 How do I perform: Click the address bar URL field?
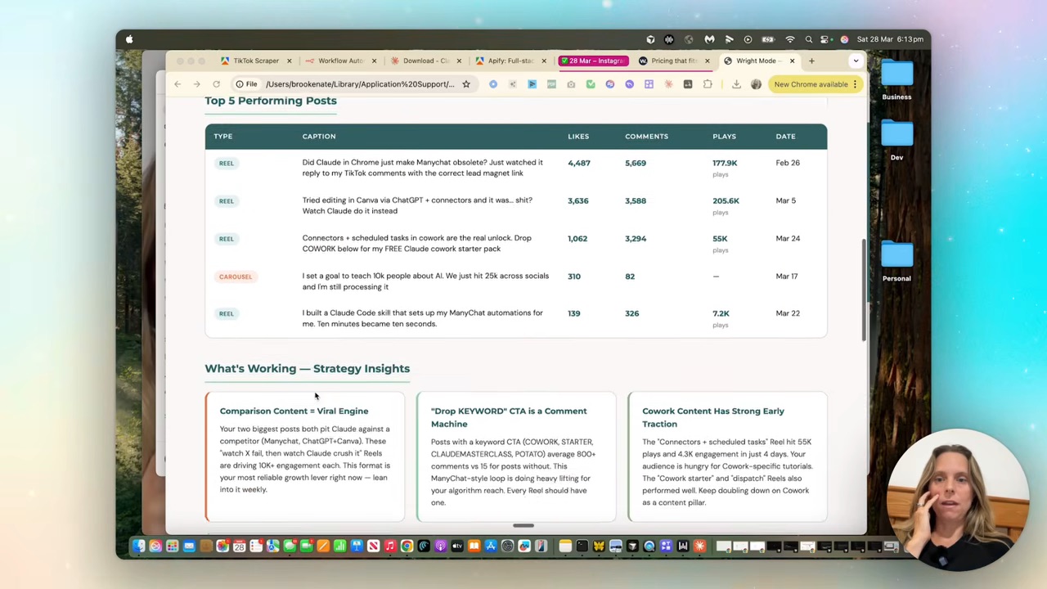360,84
